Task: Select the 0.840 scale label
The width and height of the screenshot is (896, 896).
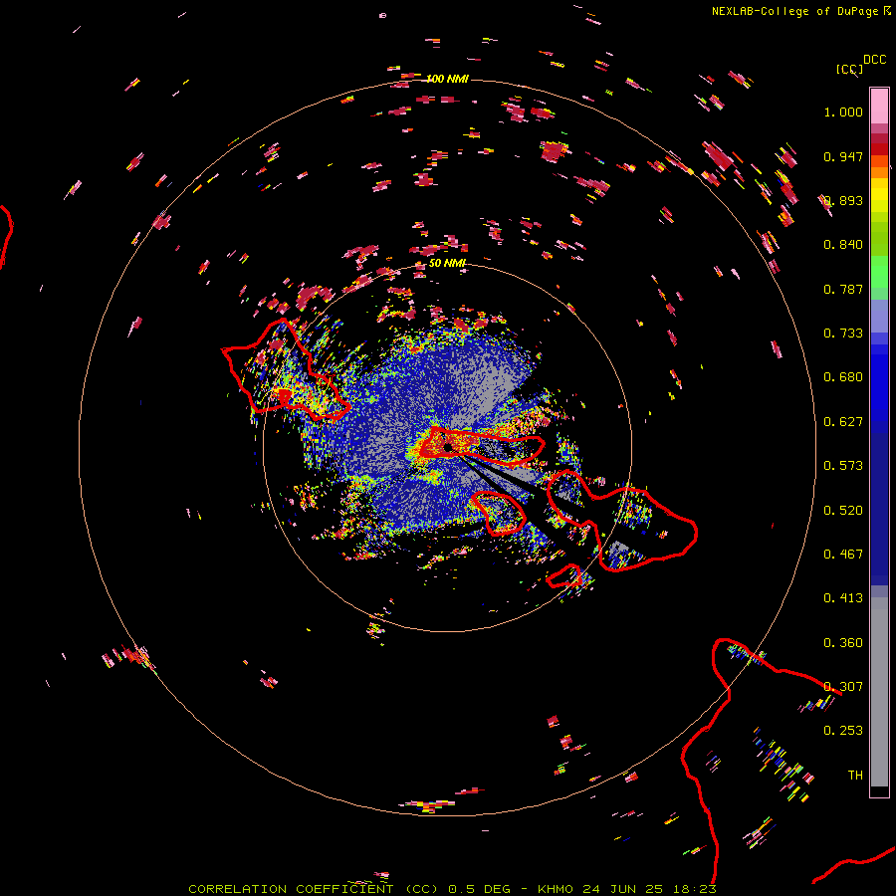Action: 843,245
